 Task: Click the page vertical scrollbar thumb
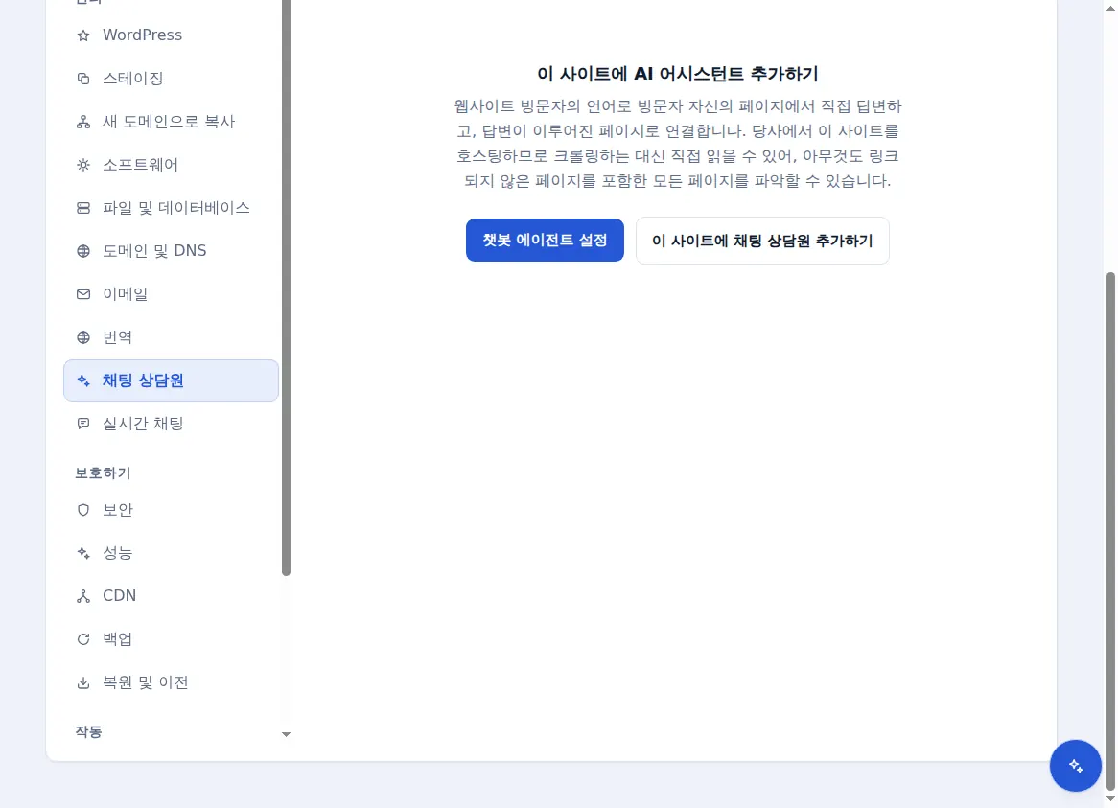(1110, 531)
